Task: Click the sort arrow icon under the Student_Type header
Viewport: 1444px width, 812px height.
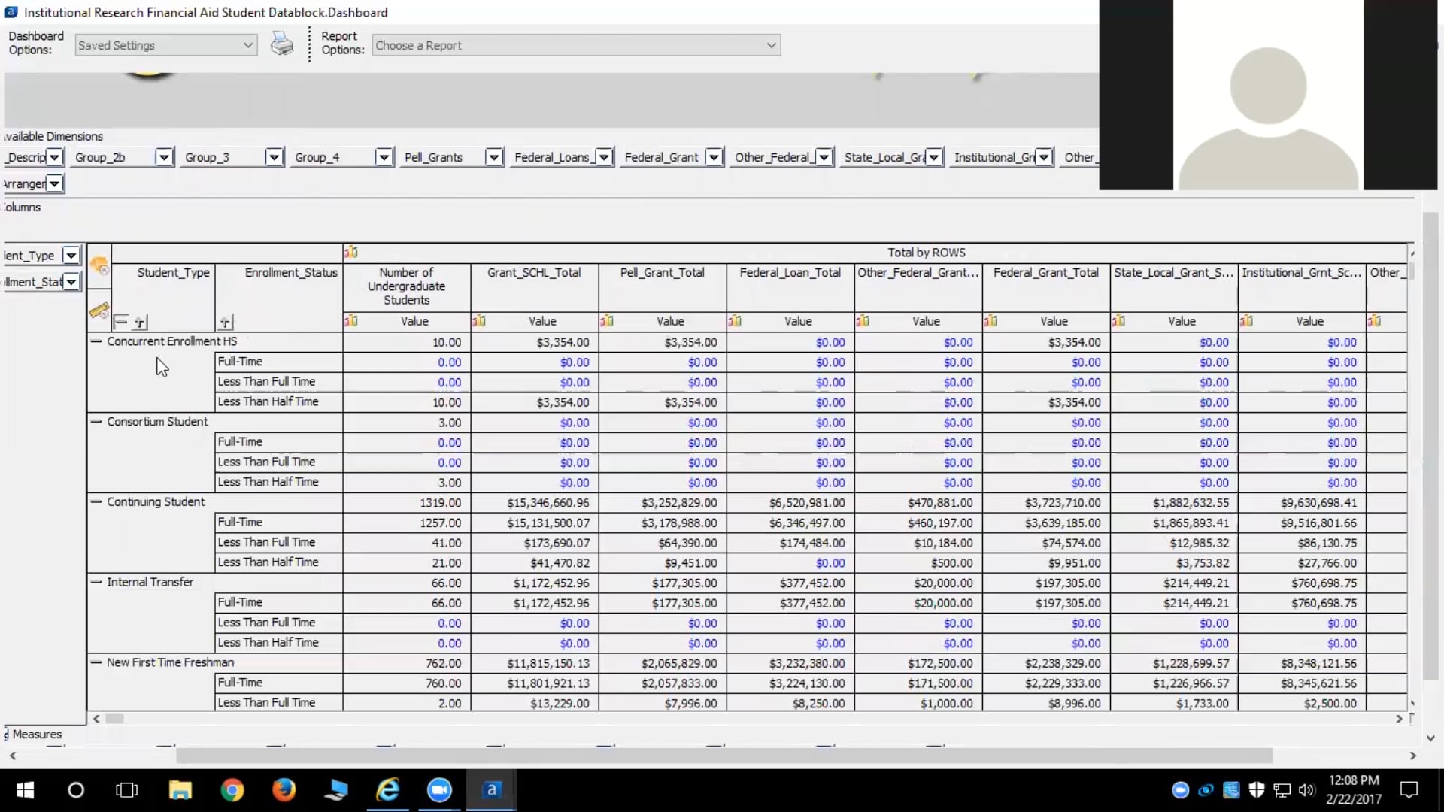Action: click(140, 322)
